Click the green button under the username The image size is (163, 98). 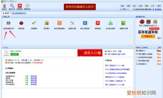coord(14,54)
